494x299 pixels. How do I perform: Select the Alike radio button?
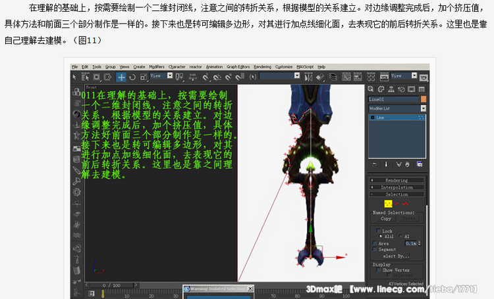[381, 236]
